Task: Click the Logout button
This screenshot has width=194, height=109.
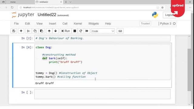Action: [169, 15]
